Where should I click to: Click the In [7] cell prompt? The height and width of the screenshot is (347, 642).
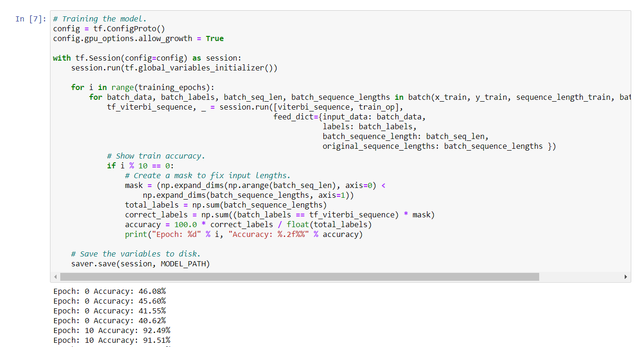point(31,19)
